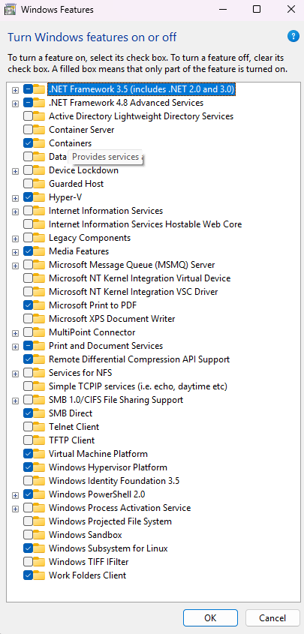Expand the Device Lockdown node
304x634 pixels.
coord(15,170)
